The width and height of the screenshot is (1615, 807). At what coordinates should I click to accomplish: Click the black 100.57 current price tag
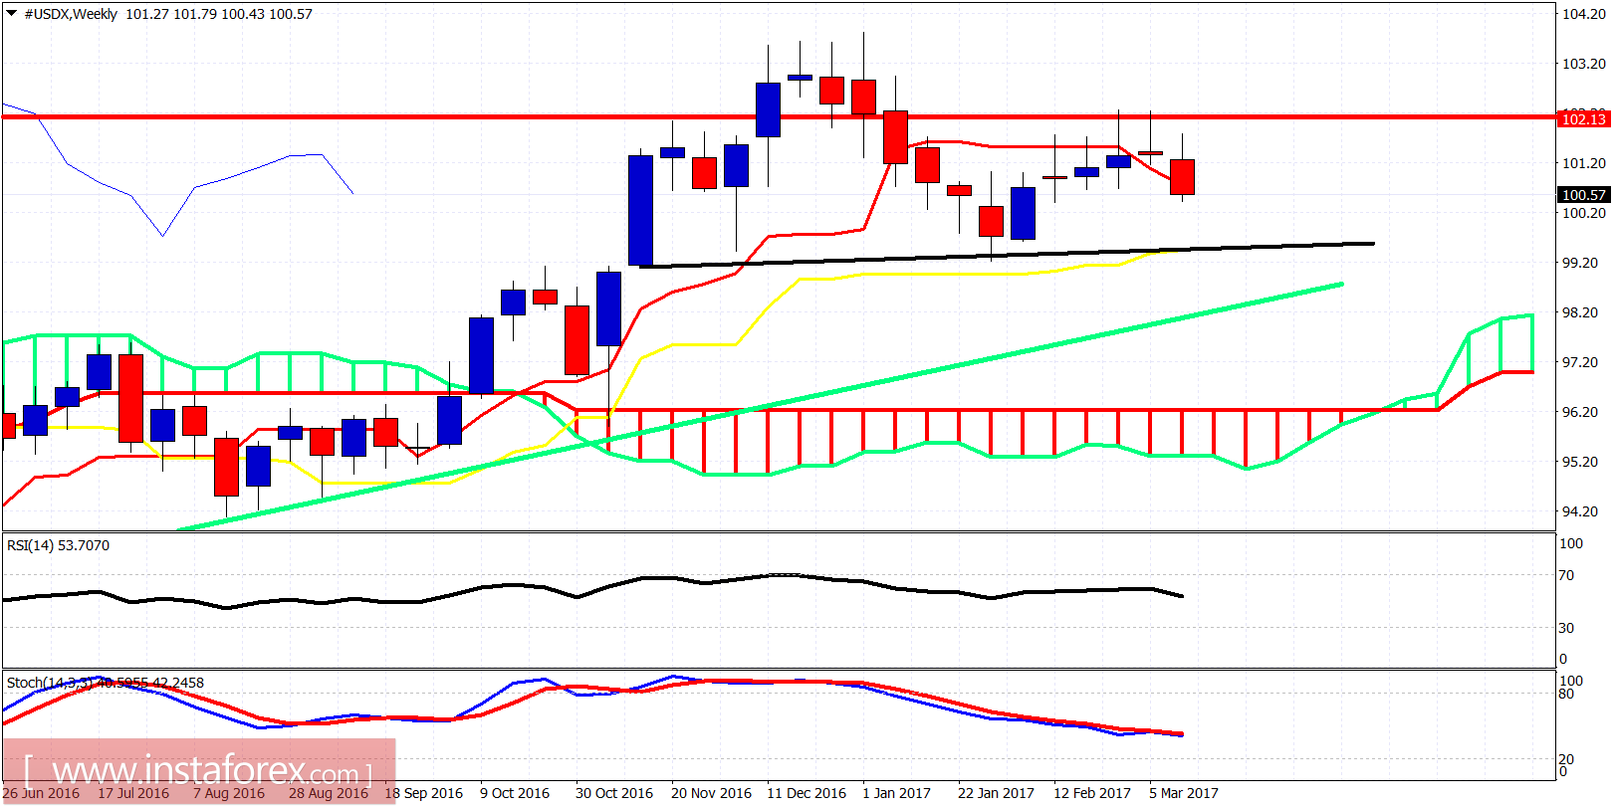pyautogui.click(x=1583, y=195)
